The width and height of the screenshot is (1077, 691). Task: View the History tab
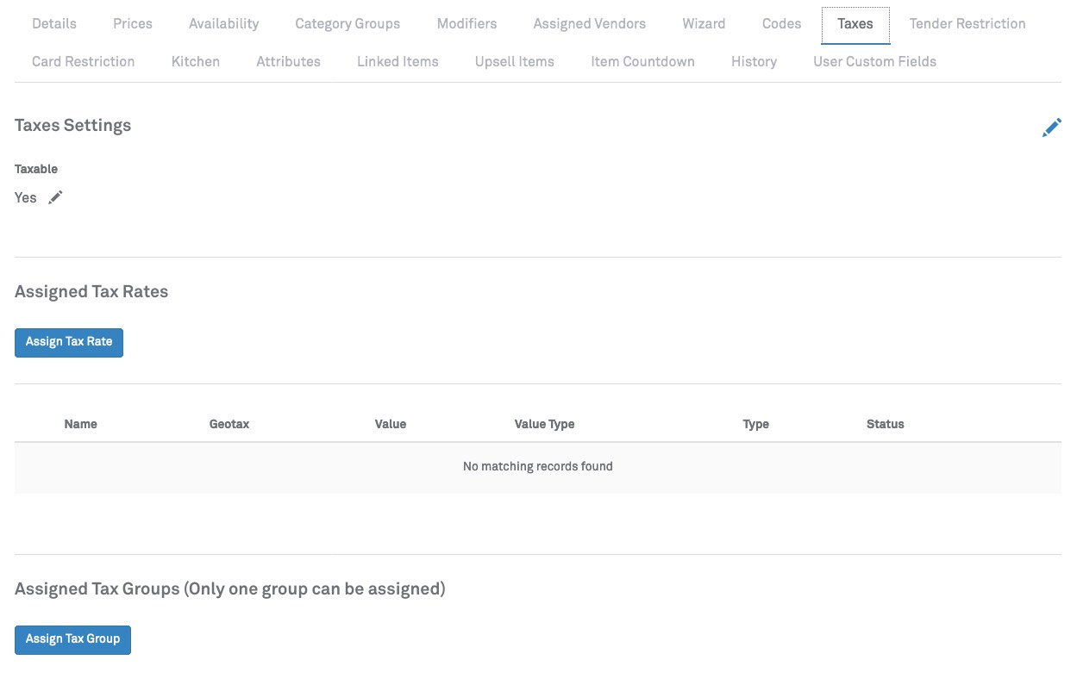tap(754, 62)
